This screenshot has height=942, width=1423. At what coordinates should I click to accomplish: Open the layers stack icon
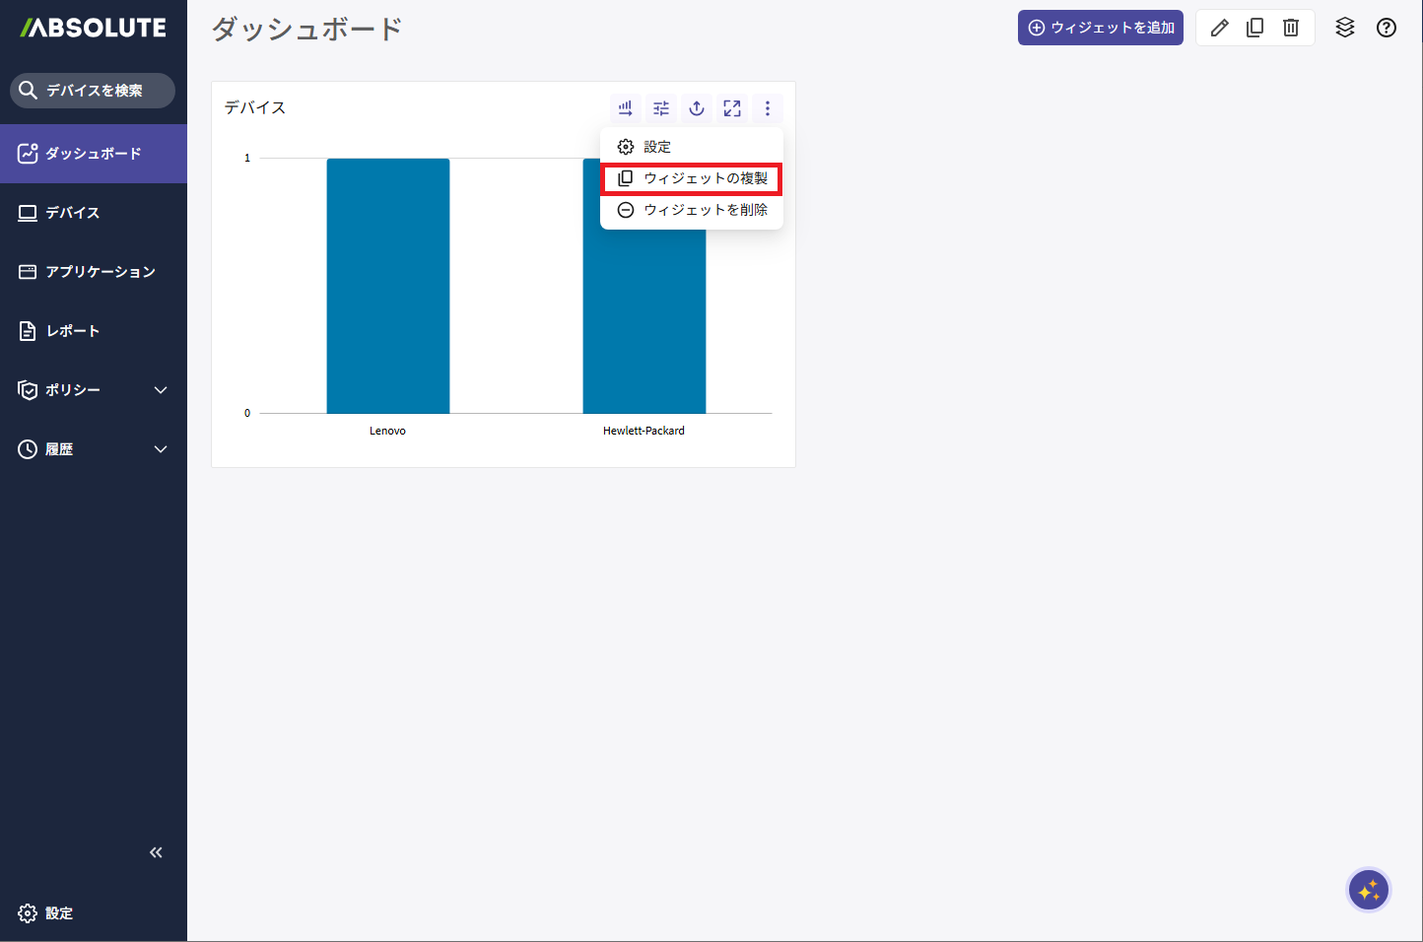pyautogui.click(x=1345, y=28)
